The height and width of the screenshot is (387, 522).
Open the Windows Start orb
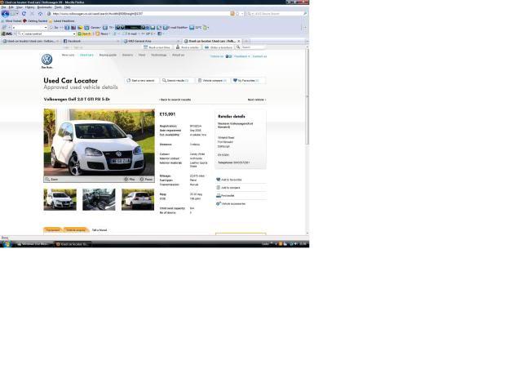pos(6,243)
